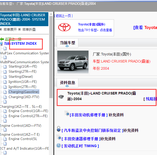157x155 pixels.
Task: Open the 返回上一页 link
Action: coord(63,16)
